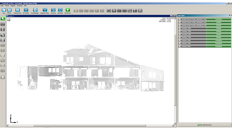Click the binoculars icon at toolbar end
Image resolution: width=232 pixels, height=130 pixels.
(x=140, y=11)
